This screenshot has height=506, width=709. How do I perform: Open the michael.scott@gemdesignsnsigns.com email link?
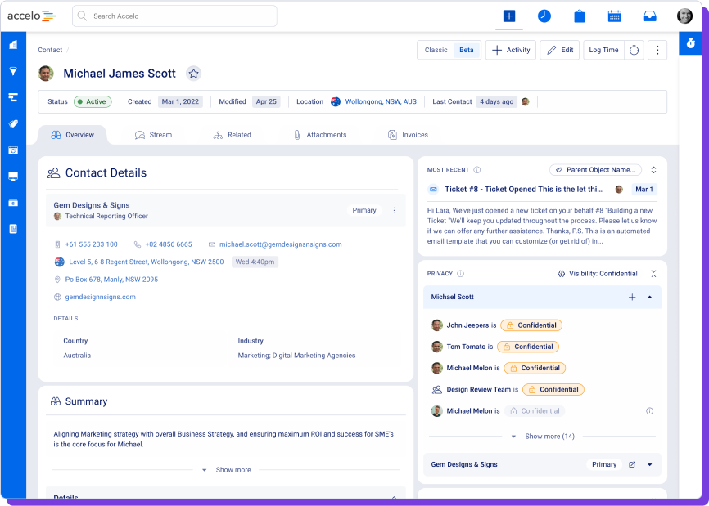[x=280, y=244]
